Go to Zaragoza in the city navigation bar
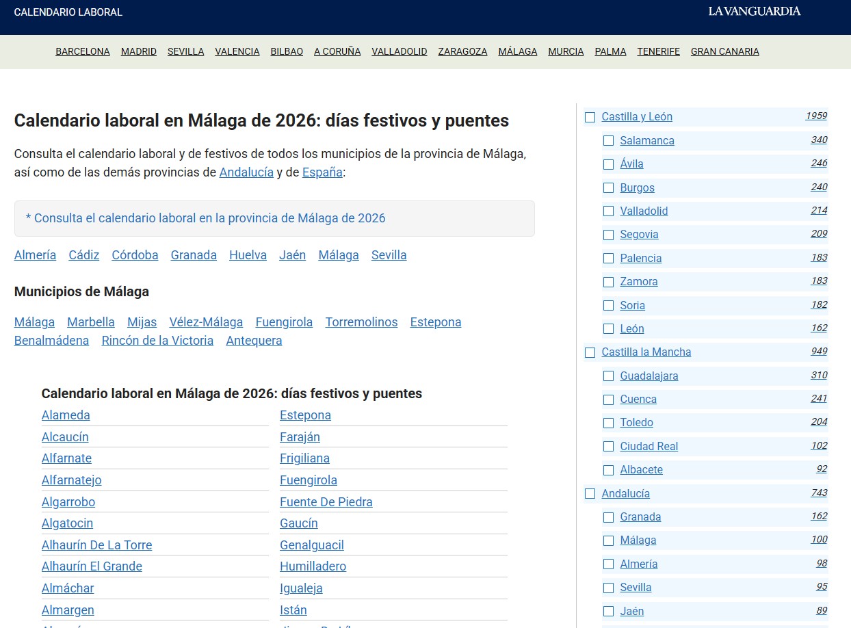The height and width of the screenshot is (628, 851). point(462,51)
